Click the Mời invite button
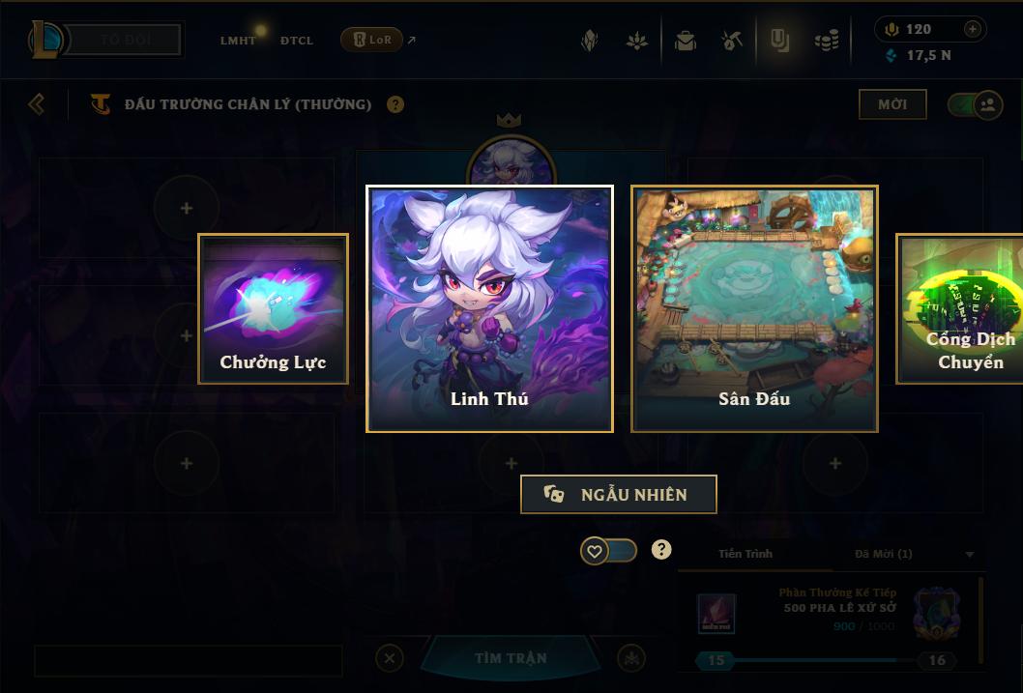The height and width of the screenshot is (693, 1023). (x=892, y=104)
